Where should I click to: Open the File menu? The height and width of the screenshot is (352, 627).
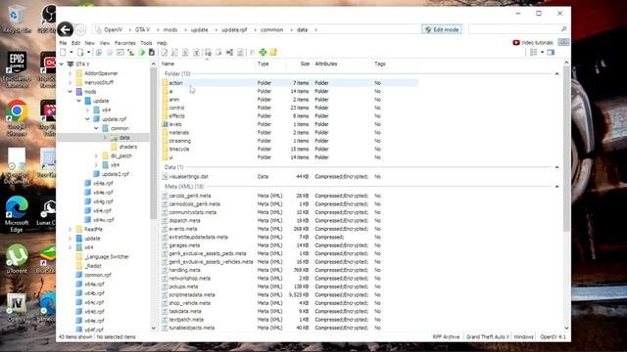tap(63, 43)
